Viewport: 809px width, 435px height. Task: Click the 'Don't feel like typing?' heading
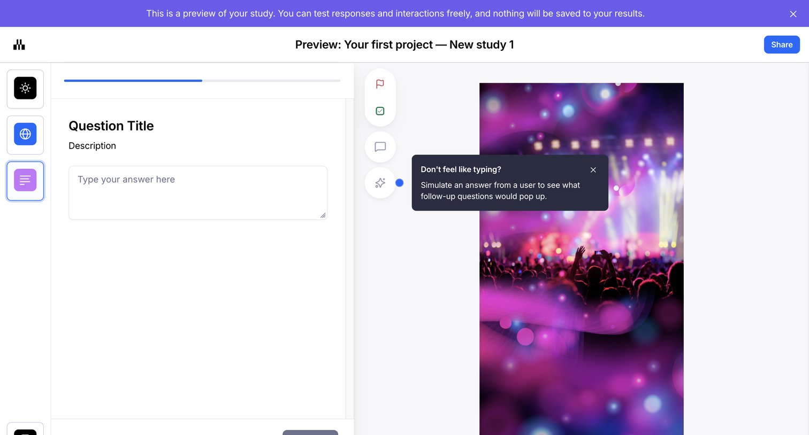coord(461,169)
